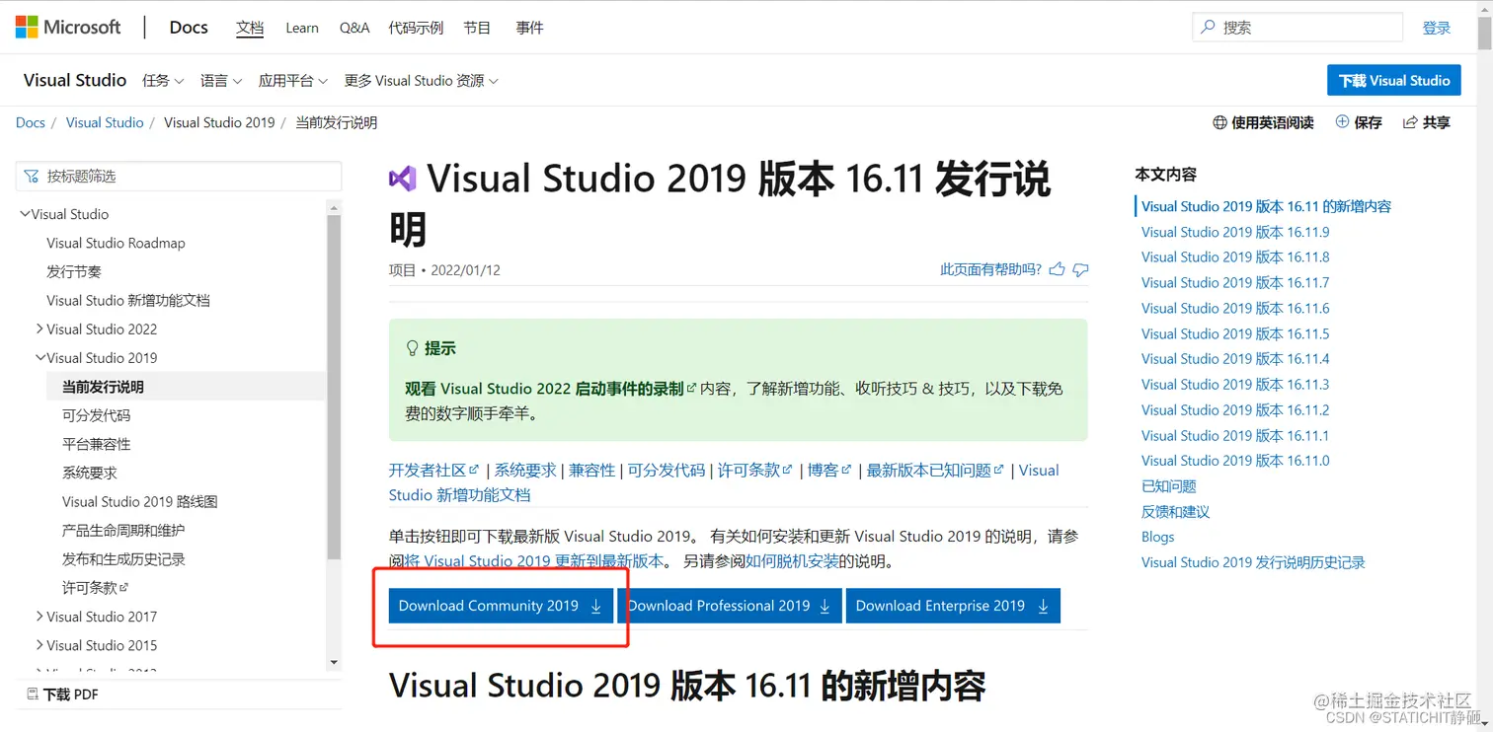The image size is (1493, 732).
Task: Click the search magnifier icon
Action: (1208, 28)
